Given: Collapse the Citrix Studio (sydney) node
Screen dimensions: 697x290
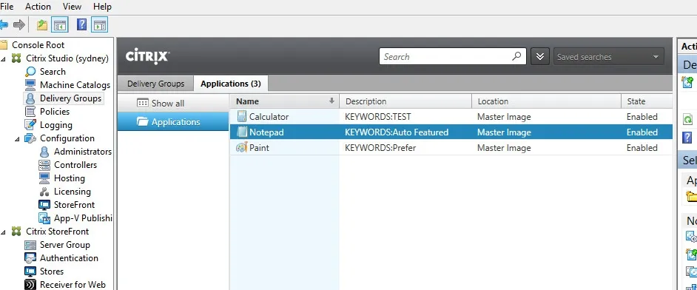Looking at the screenshot, I should (x=4, y=58).
